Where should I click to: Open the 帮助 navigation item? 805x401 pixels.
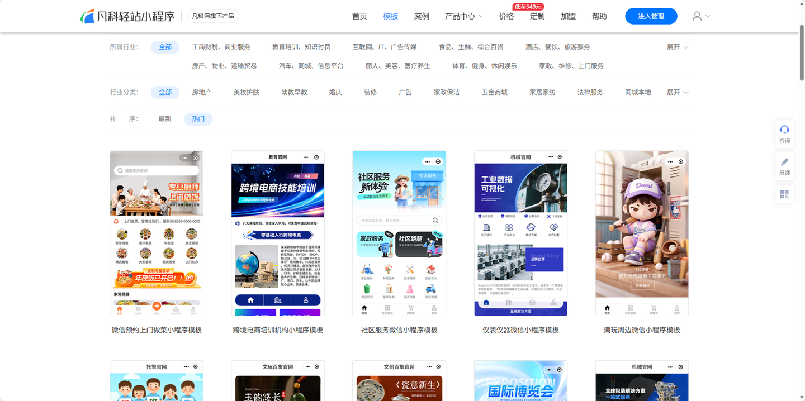pos(599,16)
